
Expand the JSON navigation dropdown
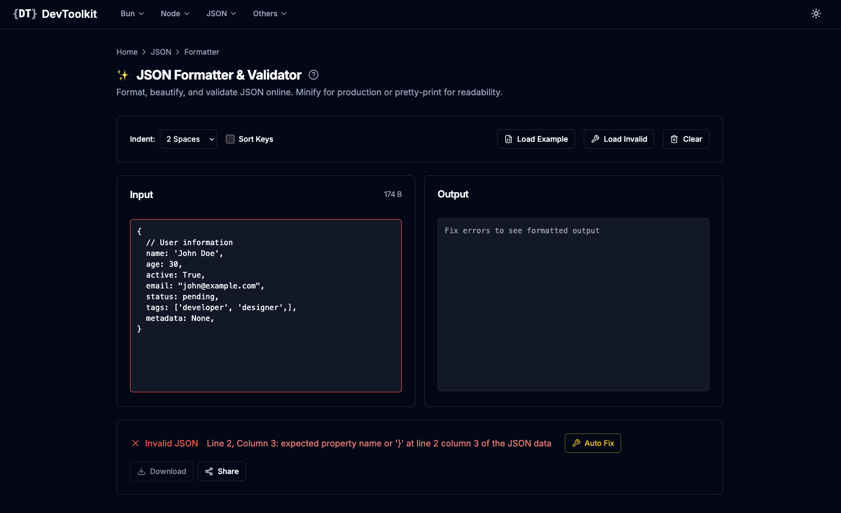pos(220,14)
